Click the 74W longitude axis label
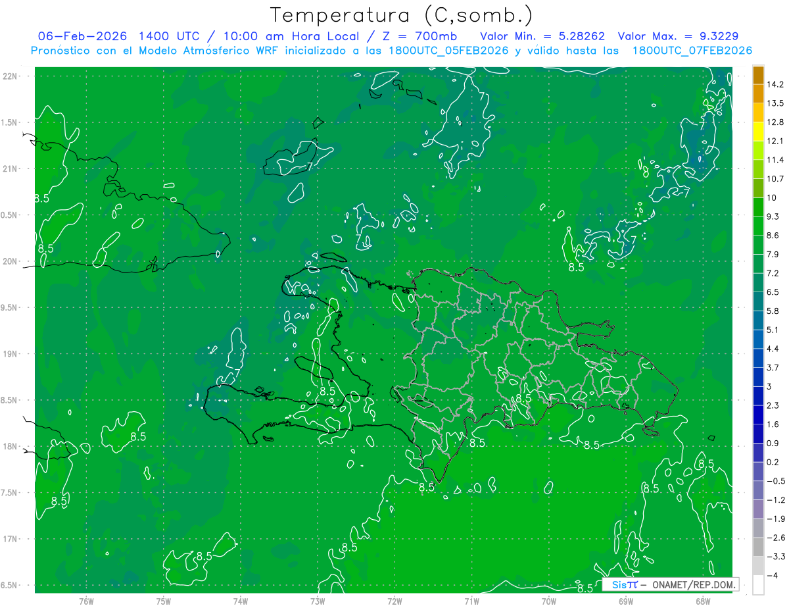This screenshot has height=610, width=789. tap(241, 601)
